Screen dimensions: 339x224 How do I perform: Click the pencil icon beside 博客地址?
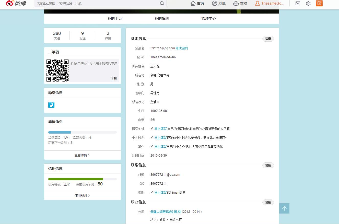tap(152, 129)
